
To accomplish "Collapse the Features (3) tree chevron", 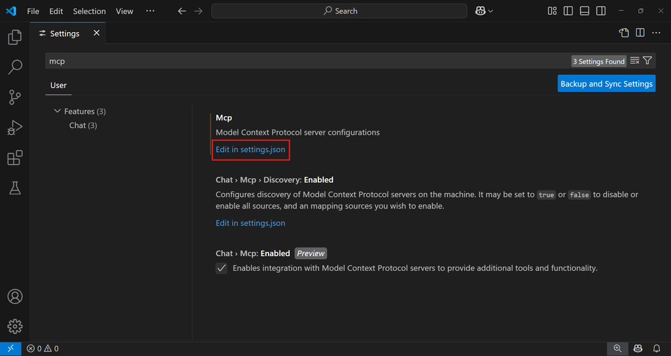I will tap(57, 111).
